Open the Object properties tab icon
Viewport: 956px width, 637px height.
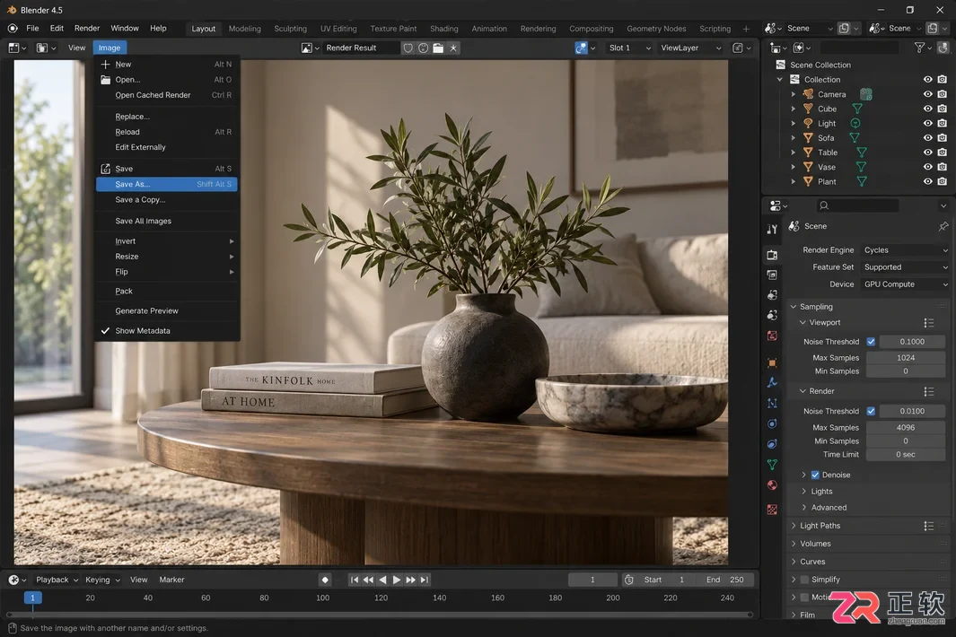pyautogui.click(x=772, y=362)
